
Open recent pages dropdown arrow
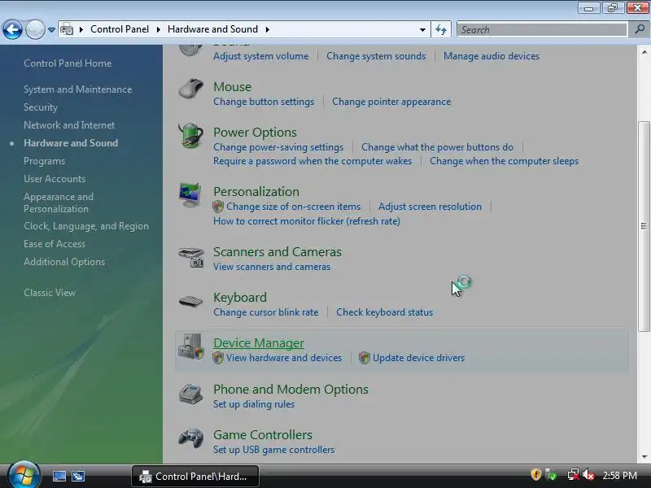coord(51,30)
